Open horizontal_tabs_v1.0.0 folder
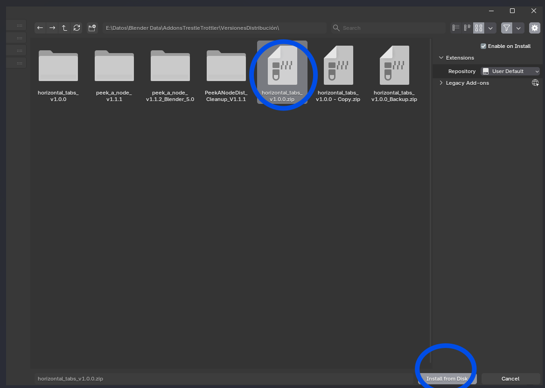The width and height of the screenshot is (545, 388). coord(58,72)
